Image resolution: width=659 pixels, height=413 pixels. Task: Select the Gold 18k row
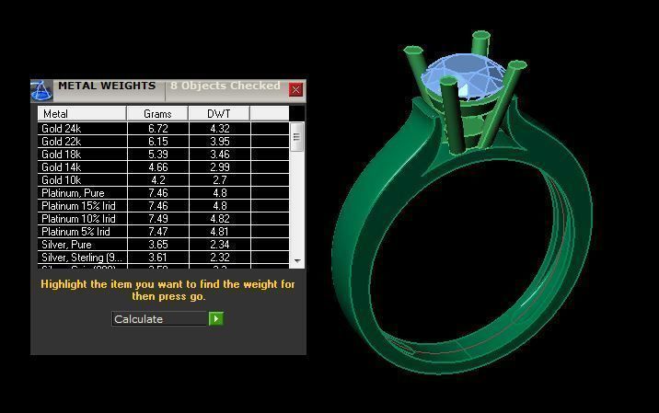[x=164, y=155]
